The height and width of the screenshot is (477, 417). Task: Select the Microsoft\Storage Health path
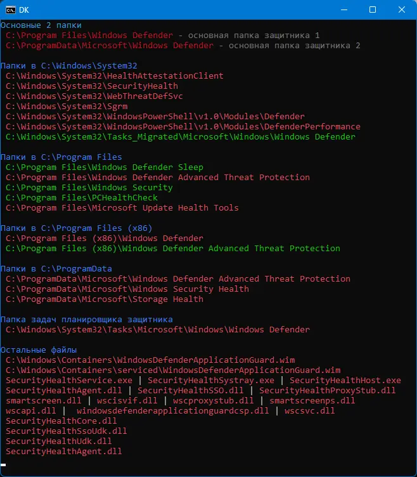coord(104,299)
